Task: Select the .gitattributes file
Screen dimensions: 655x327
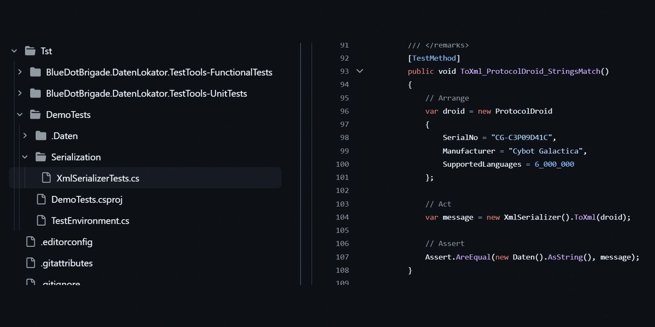Action: coord(67,263)
